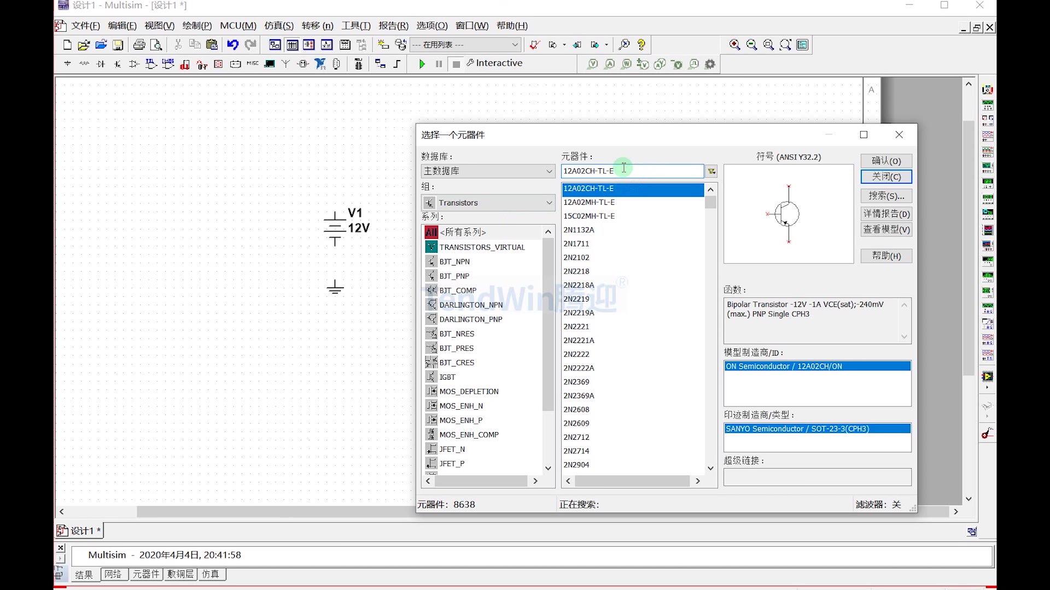
Task: Open the 仿真(S) menu
Action: [x=279, y=26]
